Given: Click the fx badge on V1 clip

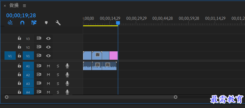Looking at the screenshot, I should pos(98,54).
